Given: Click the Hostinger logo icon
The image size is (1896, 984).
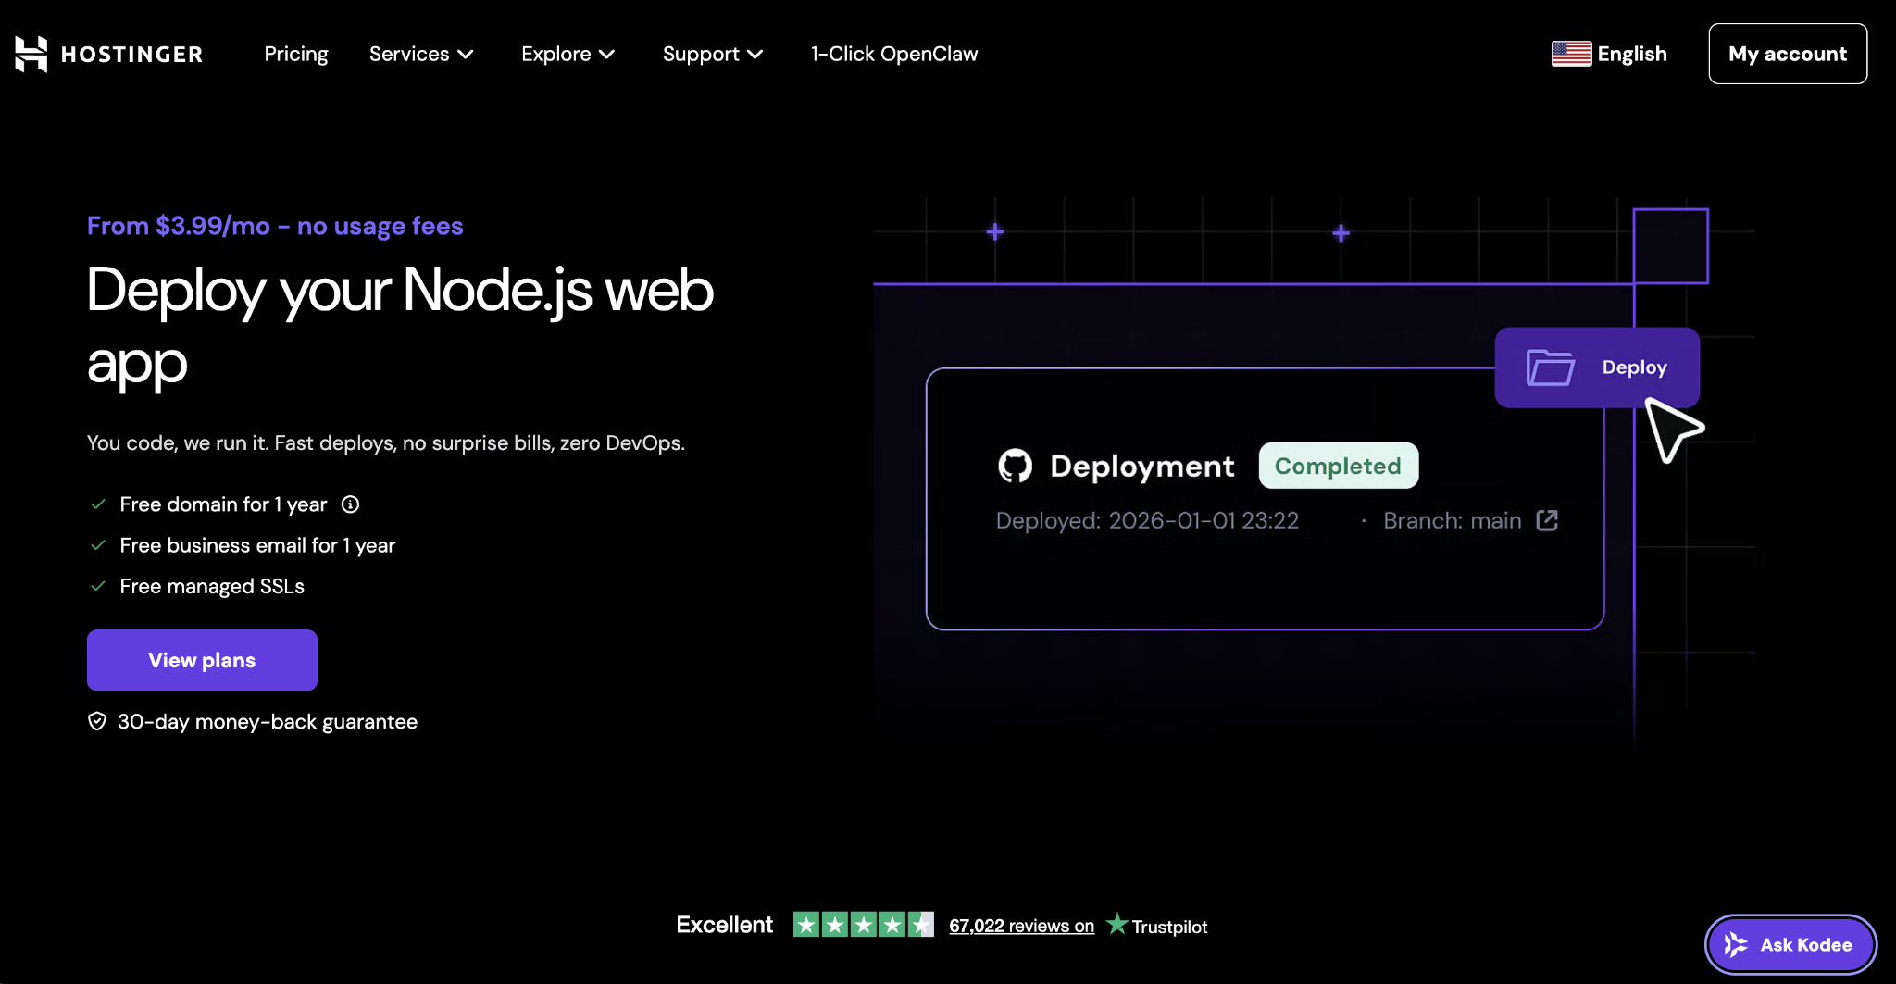Looking at the screenshot, I should [x=31, y=54].
